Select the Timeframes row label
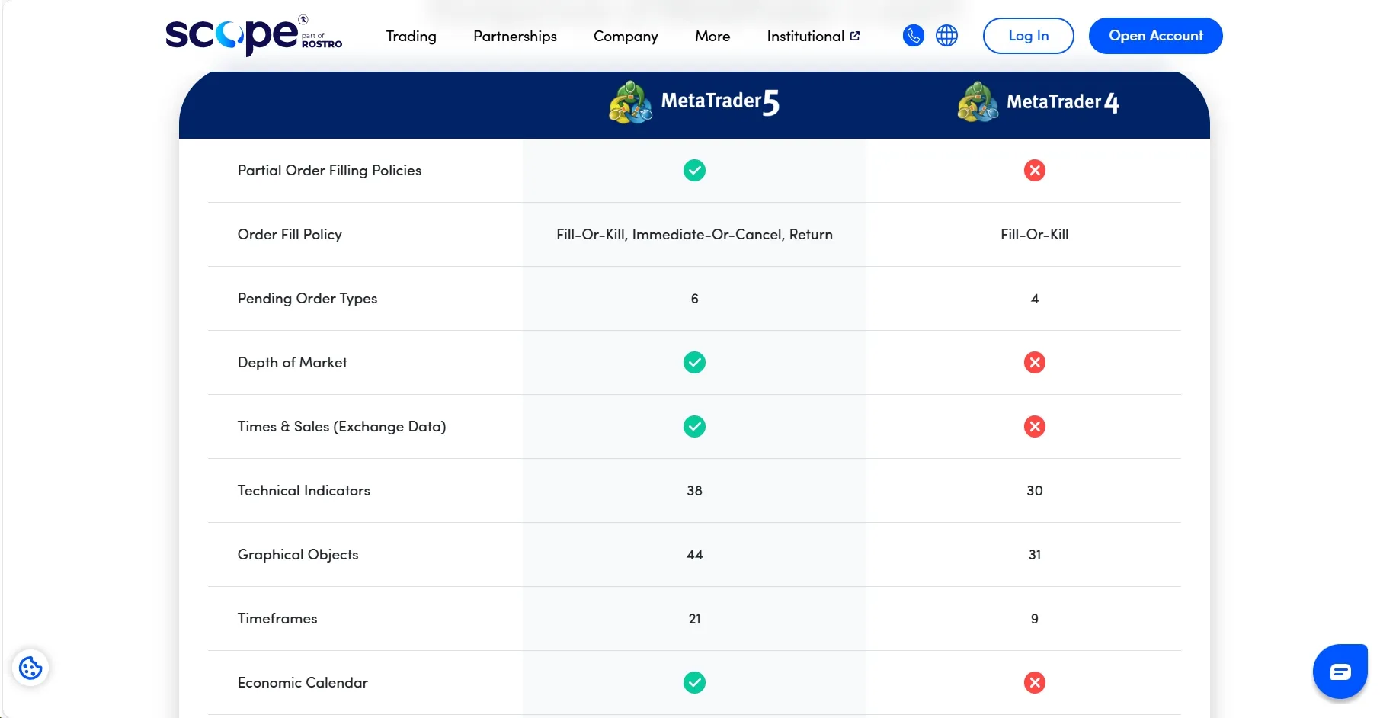The height and width of the screenshot is (718, 1380). pos(277,619)
